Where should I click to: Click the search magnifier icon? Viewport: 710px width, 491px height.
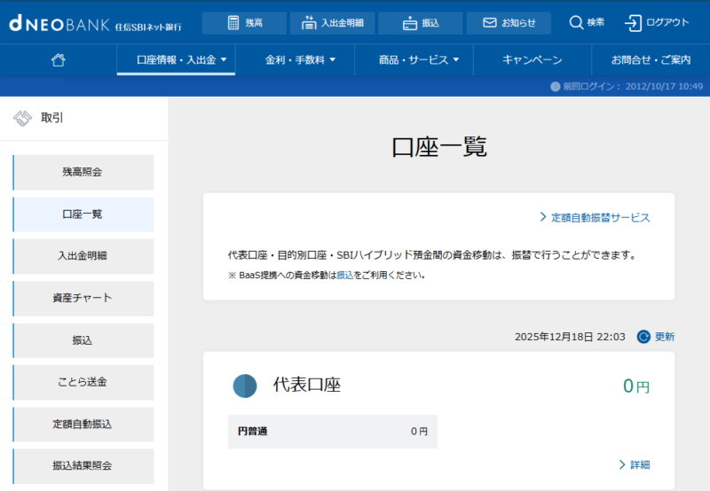576,23
